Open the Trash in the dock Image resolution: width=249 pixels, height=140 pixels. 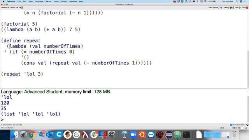click(234, 135)
